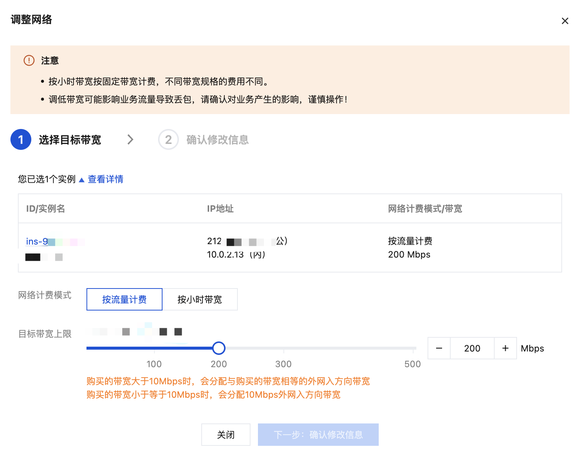Click the public IP text starting with 212
This screenshot has height=457, width=580.
point(247,241)
